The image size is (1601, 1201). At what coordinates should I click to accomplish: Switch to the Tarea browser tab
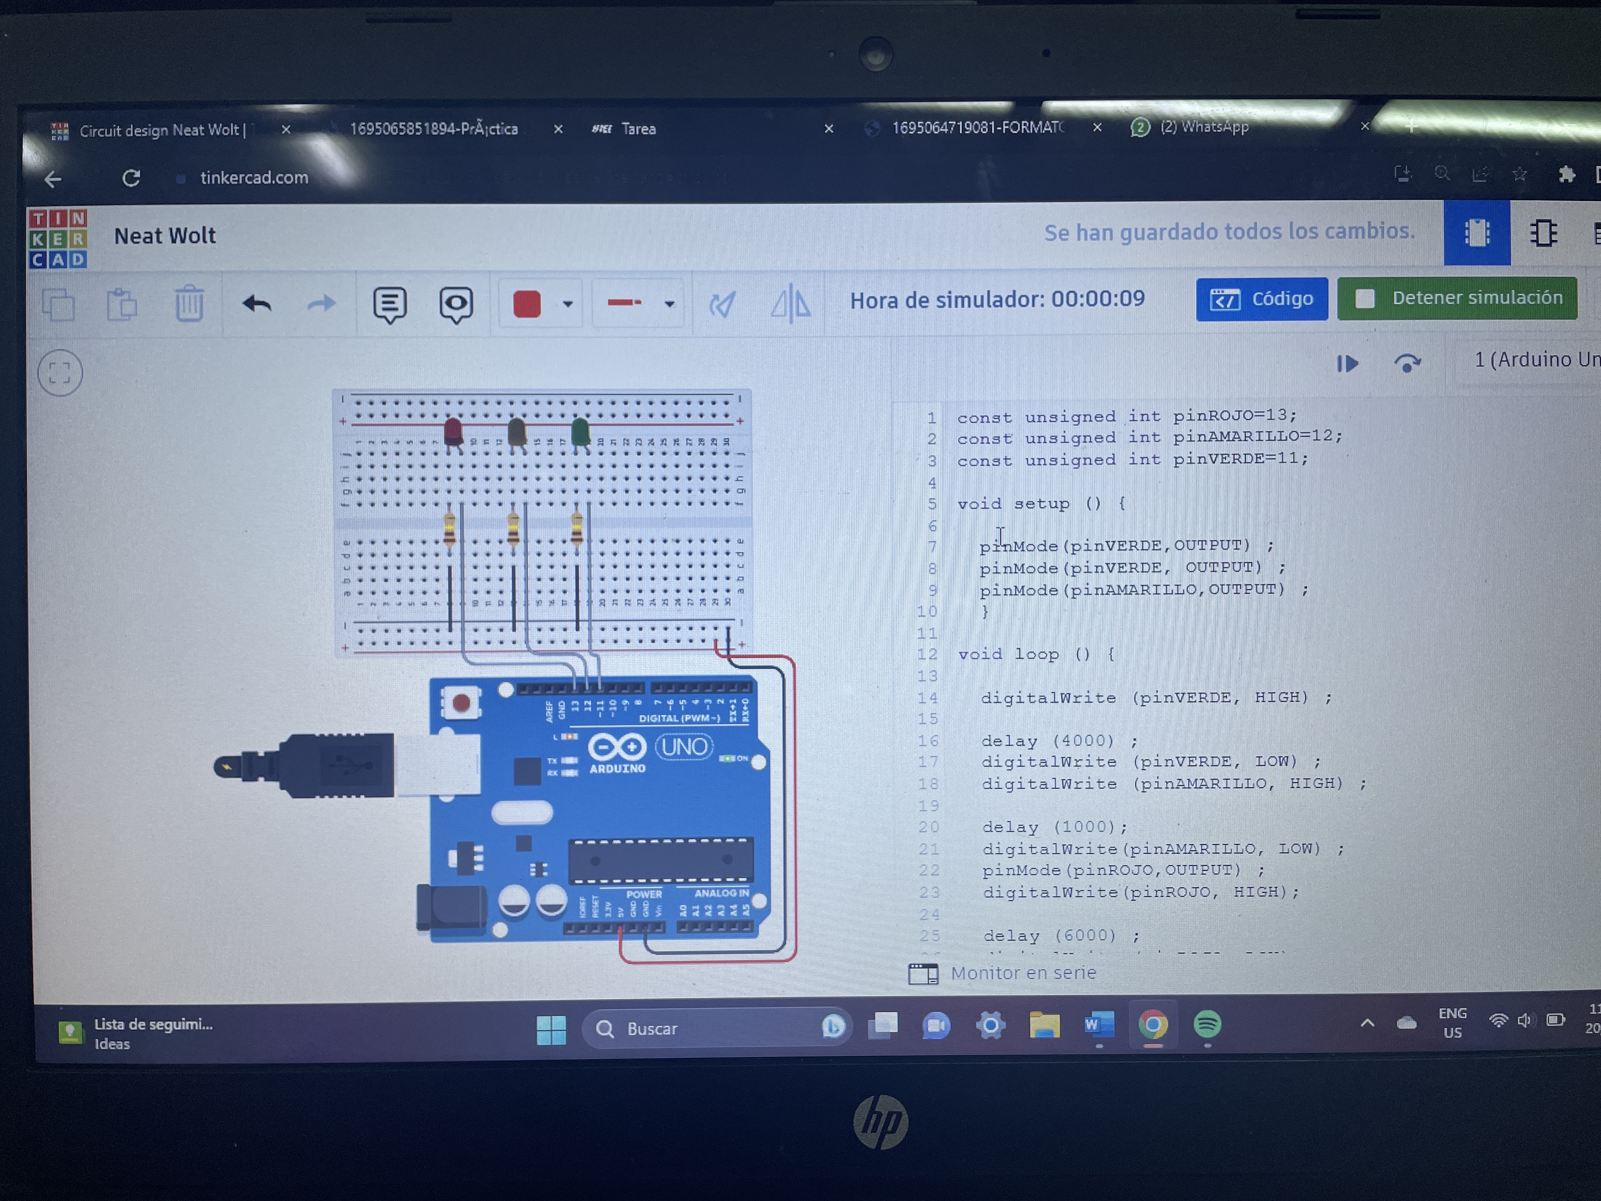(x=638, y=129)
